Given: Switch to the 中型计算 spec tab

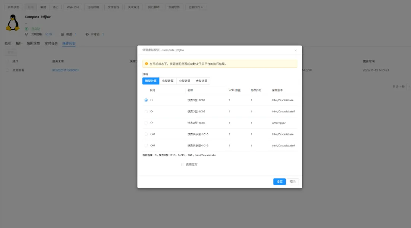Looking at the screenshot, I should [185, 81].
